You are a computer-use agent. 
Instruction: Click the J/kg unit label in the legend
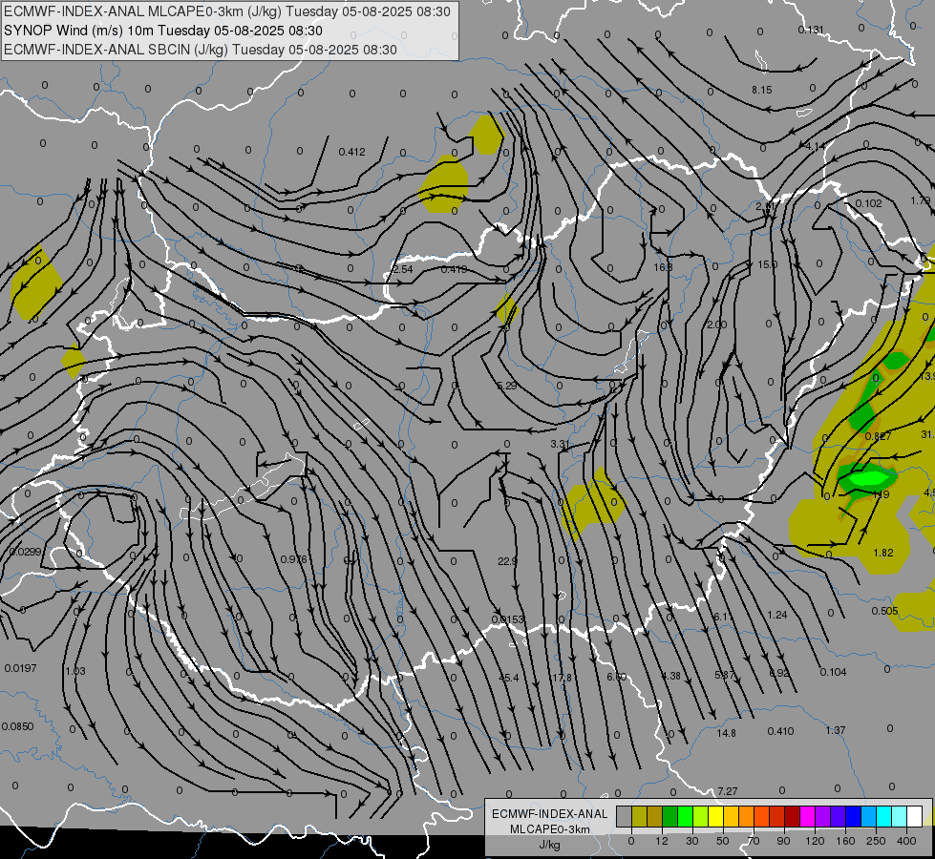549,845
